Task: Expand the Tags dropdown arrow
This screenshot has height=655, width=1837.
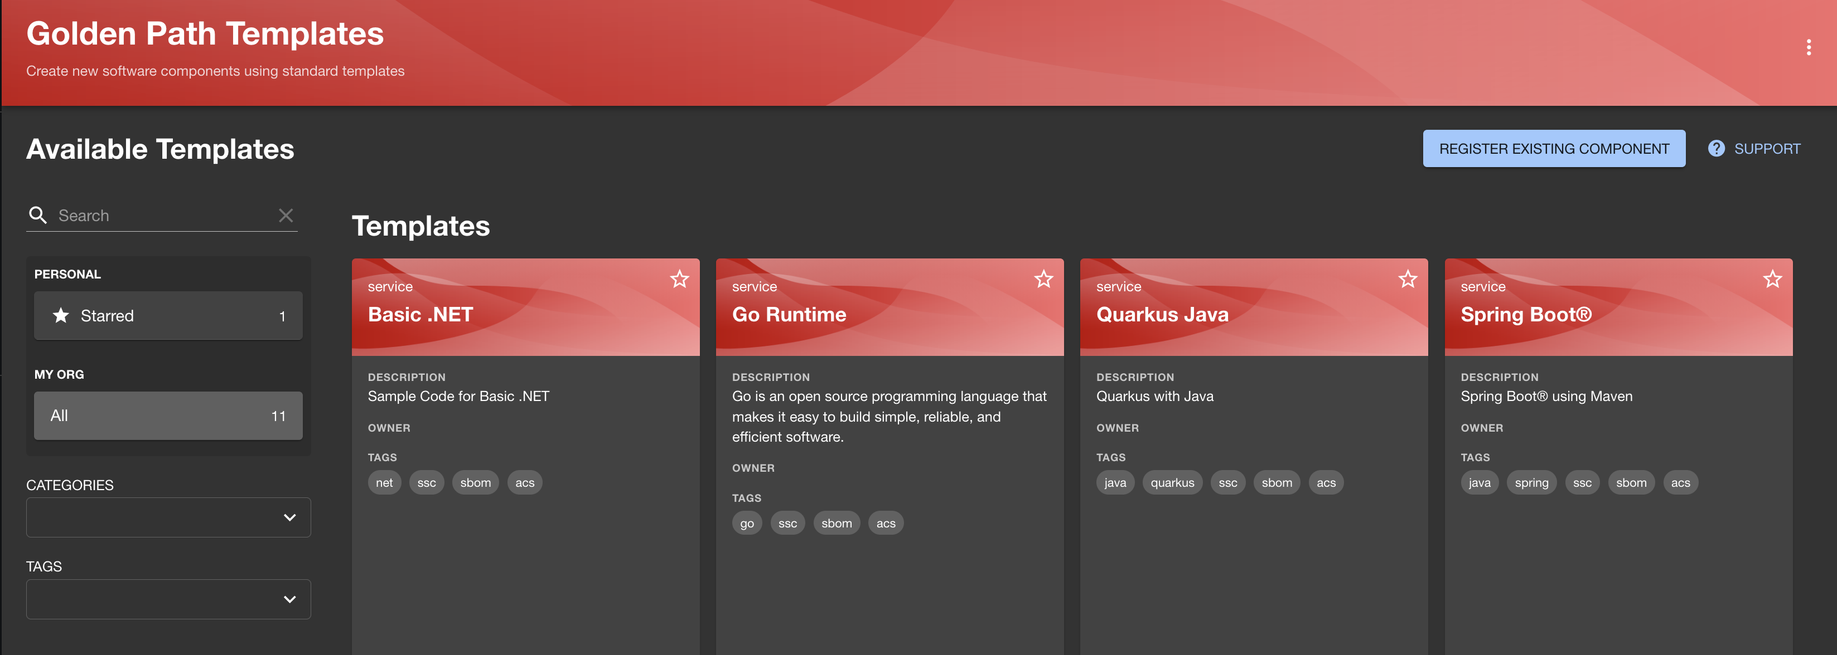Action: click(x=289, y=599)
